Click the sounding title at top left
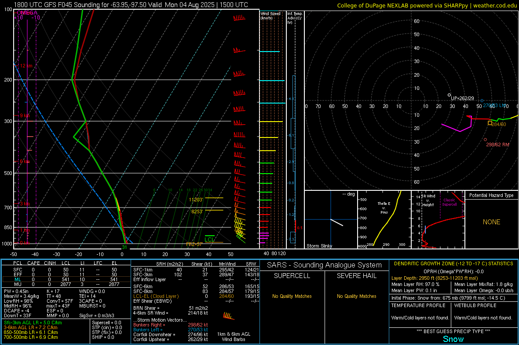 (x=131, y=5)
